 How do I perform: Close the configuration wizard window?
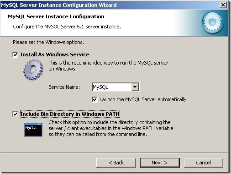coord(223,5)
